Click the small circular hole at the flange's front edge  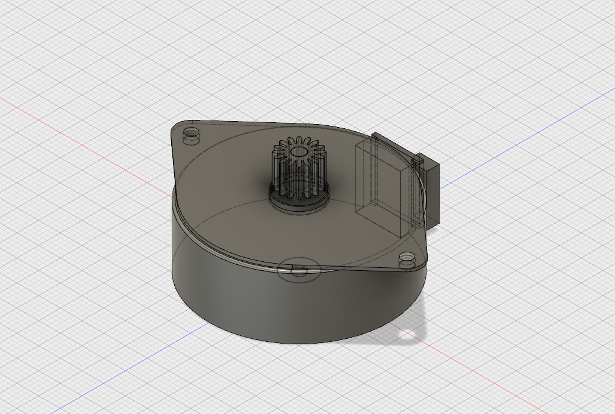(x=299, y=270)
